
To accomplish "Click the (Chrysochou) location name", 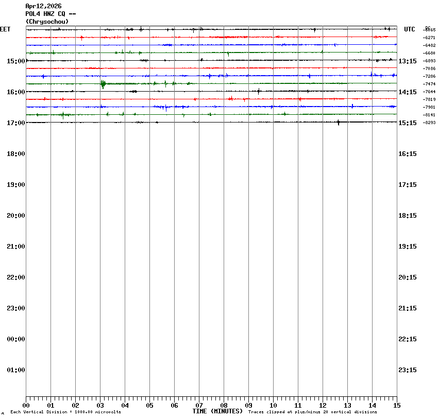I will pos(47,22).
